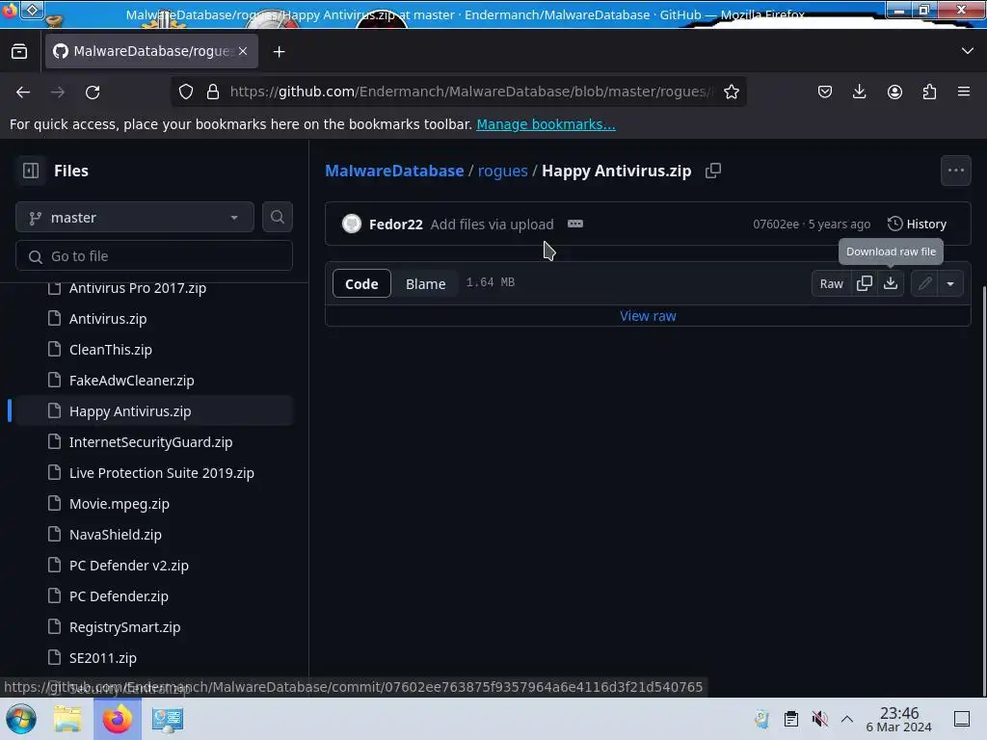Save to Pocket icon in toolbar
Viewport: 987px width, 740px height.
click(x=825, y=92)
